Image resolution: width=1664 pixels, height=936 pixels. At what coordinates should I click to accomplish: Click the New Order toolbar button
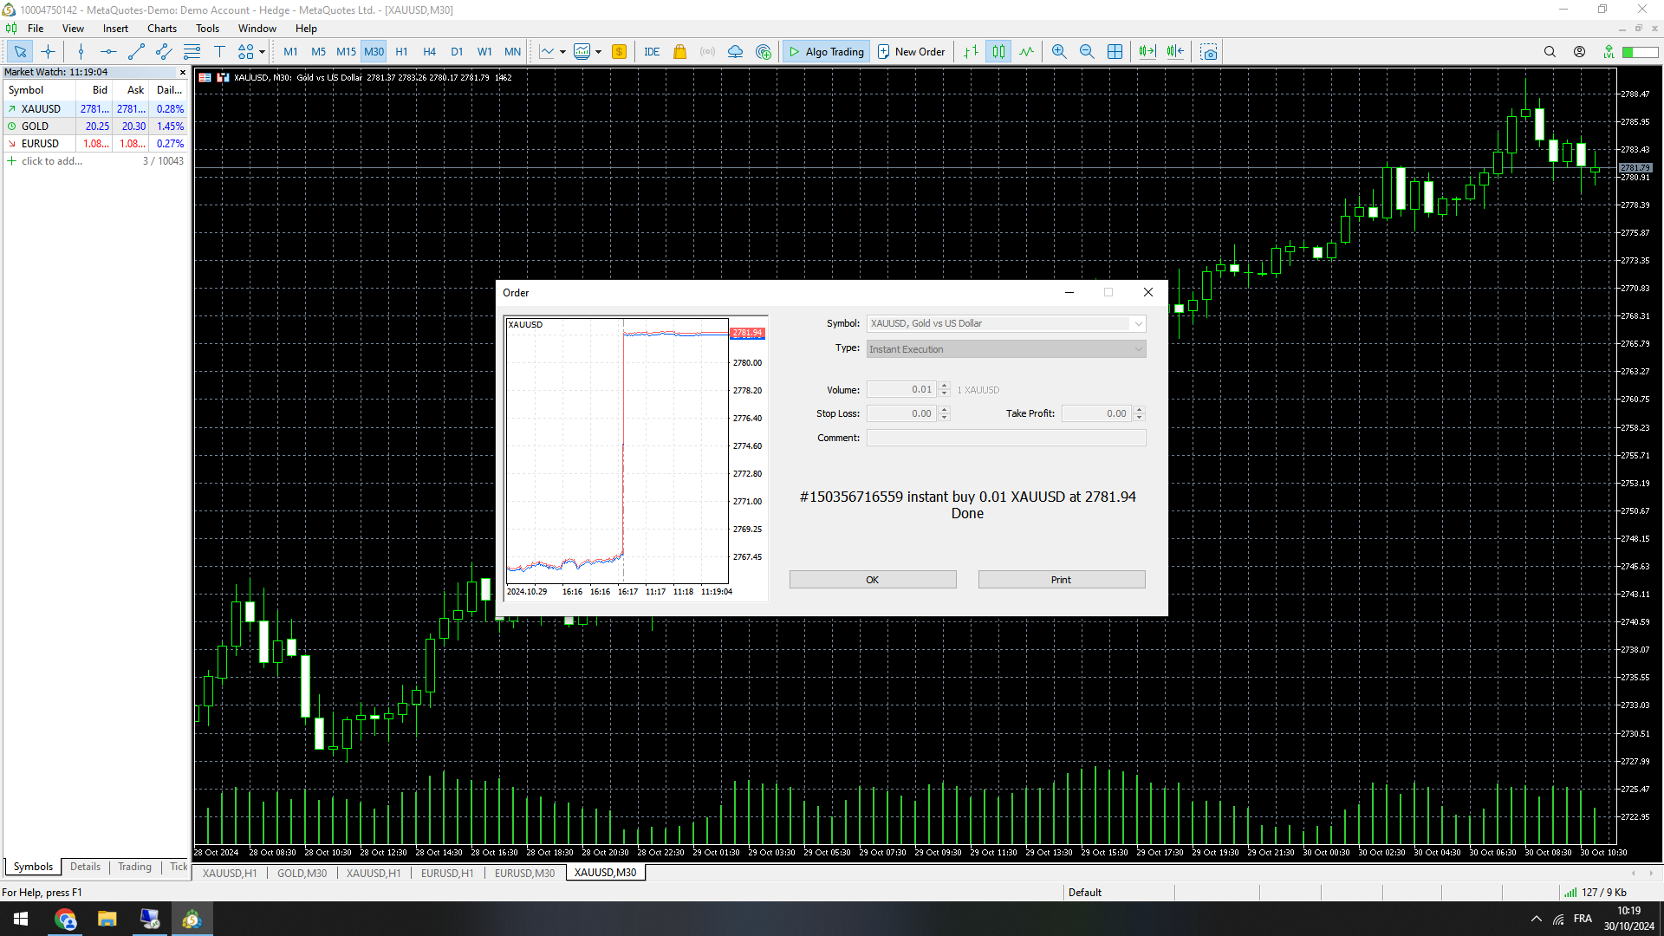tap(911, 52)
